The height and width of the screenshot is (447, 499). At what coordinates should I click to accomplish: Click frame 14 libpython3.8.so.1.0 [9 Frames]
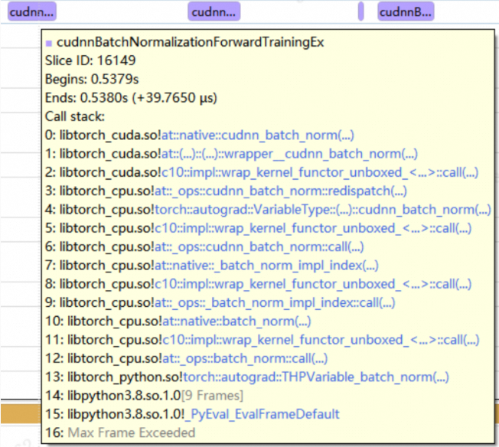tap(144, 396)
